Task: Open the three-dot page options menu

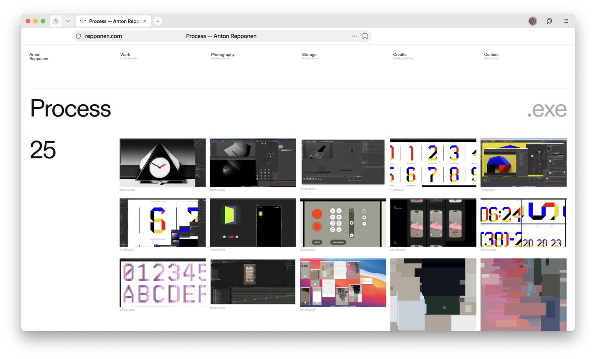Action: (x=354, y=36)
